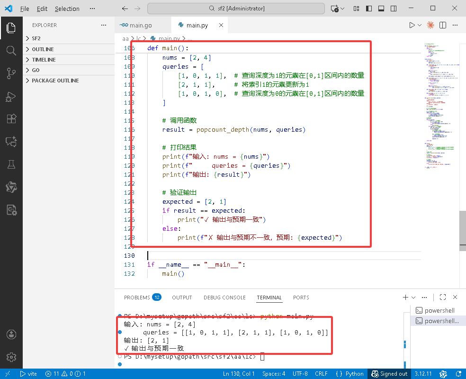Click the orange spark extension icon in editor toolbar

pos(430,25)
